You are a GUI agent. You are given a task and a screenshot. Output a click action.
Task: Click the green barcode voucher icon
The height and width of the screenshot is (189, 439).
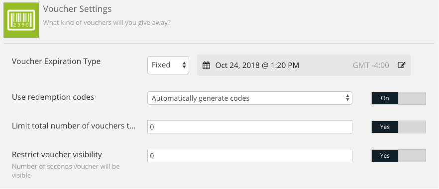pos(21,20)
